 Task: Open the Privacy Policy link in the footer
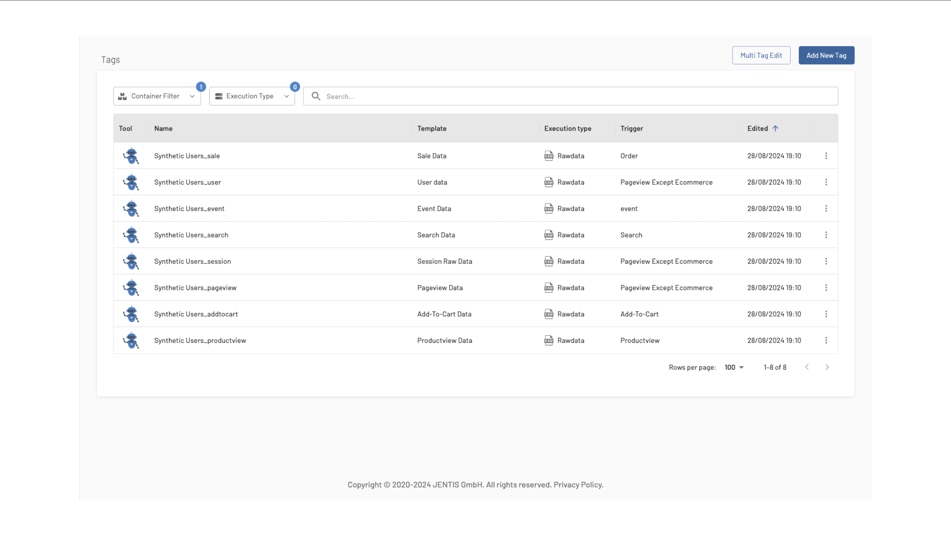tap(578, 485)
